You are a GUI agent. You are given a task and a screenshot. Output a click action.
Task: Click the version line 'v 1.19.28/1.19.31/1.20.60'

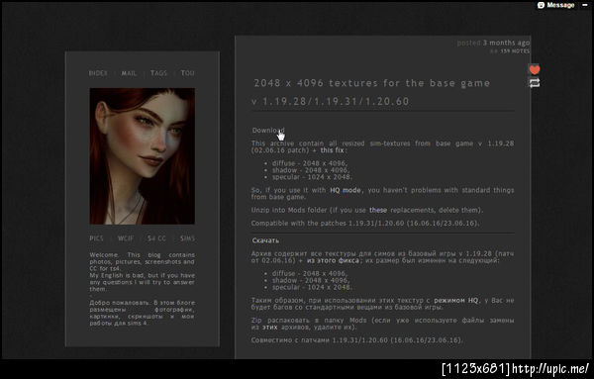(x=331, y=102)
